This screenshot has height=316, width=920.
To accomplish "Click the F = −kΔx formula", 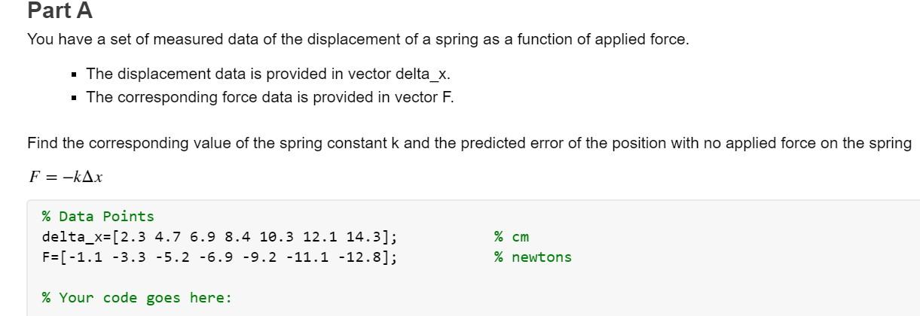I will pos(66,177).
